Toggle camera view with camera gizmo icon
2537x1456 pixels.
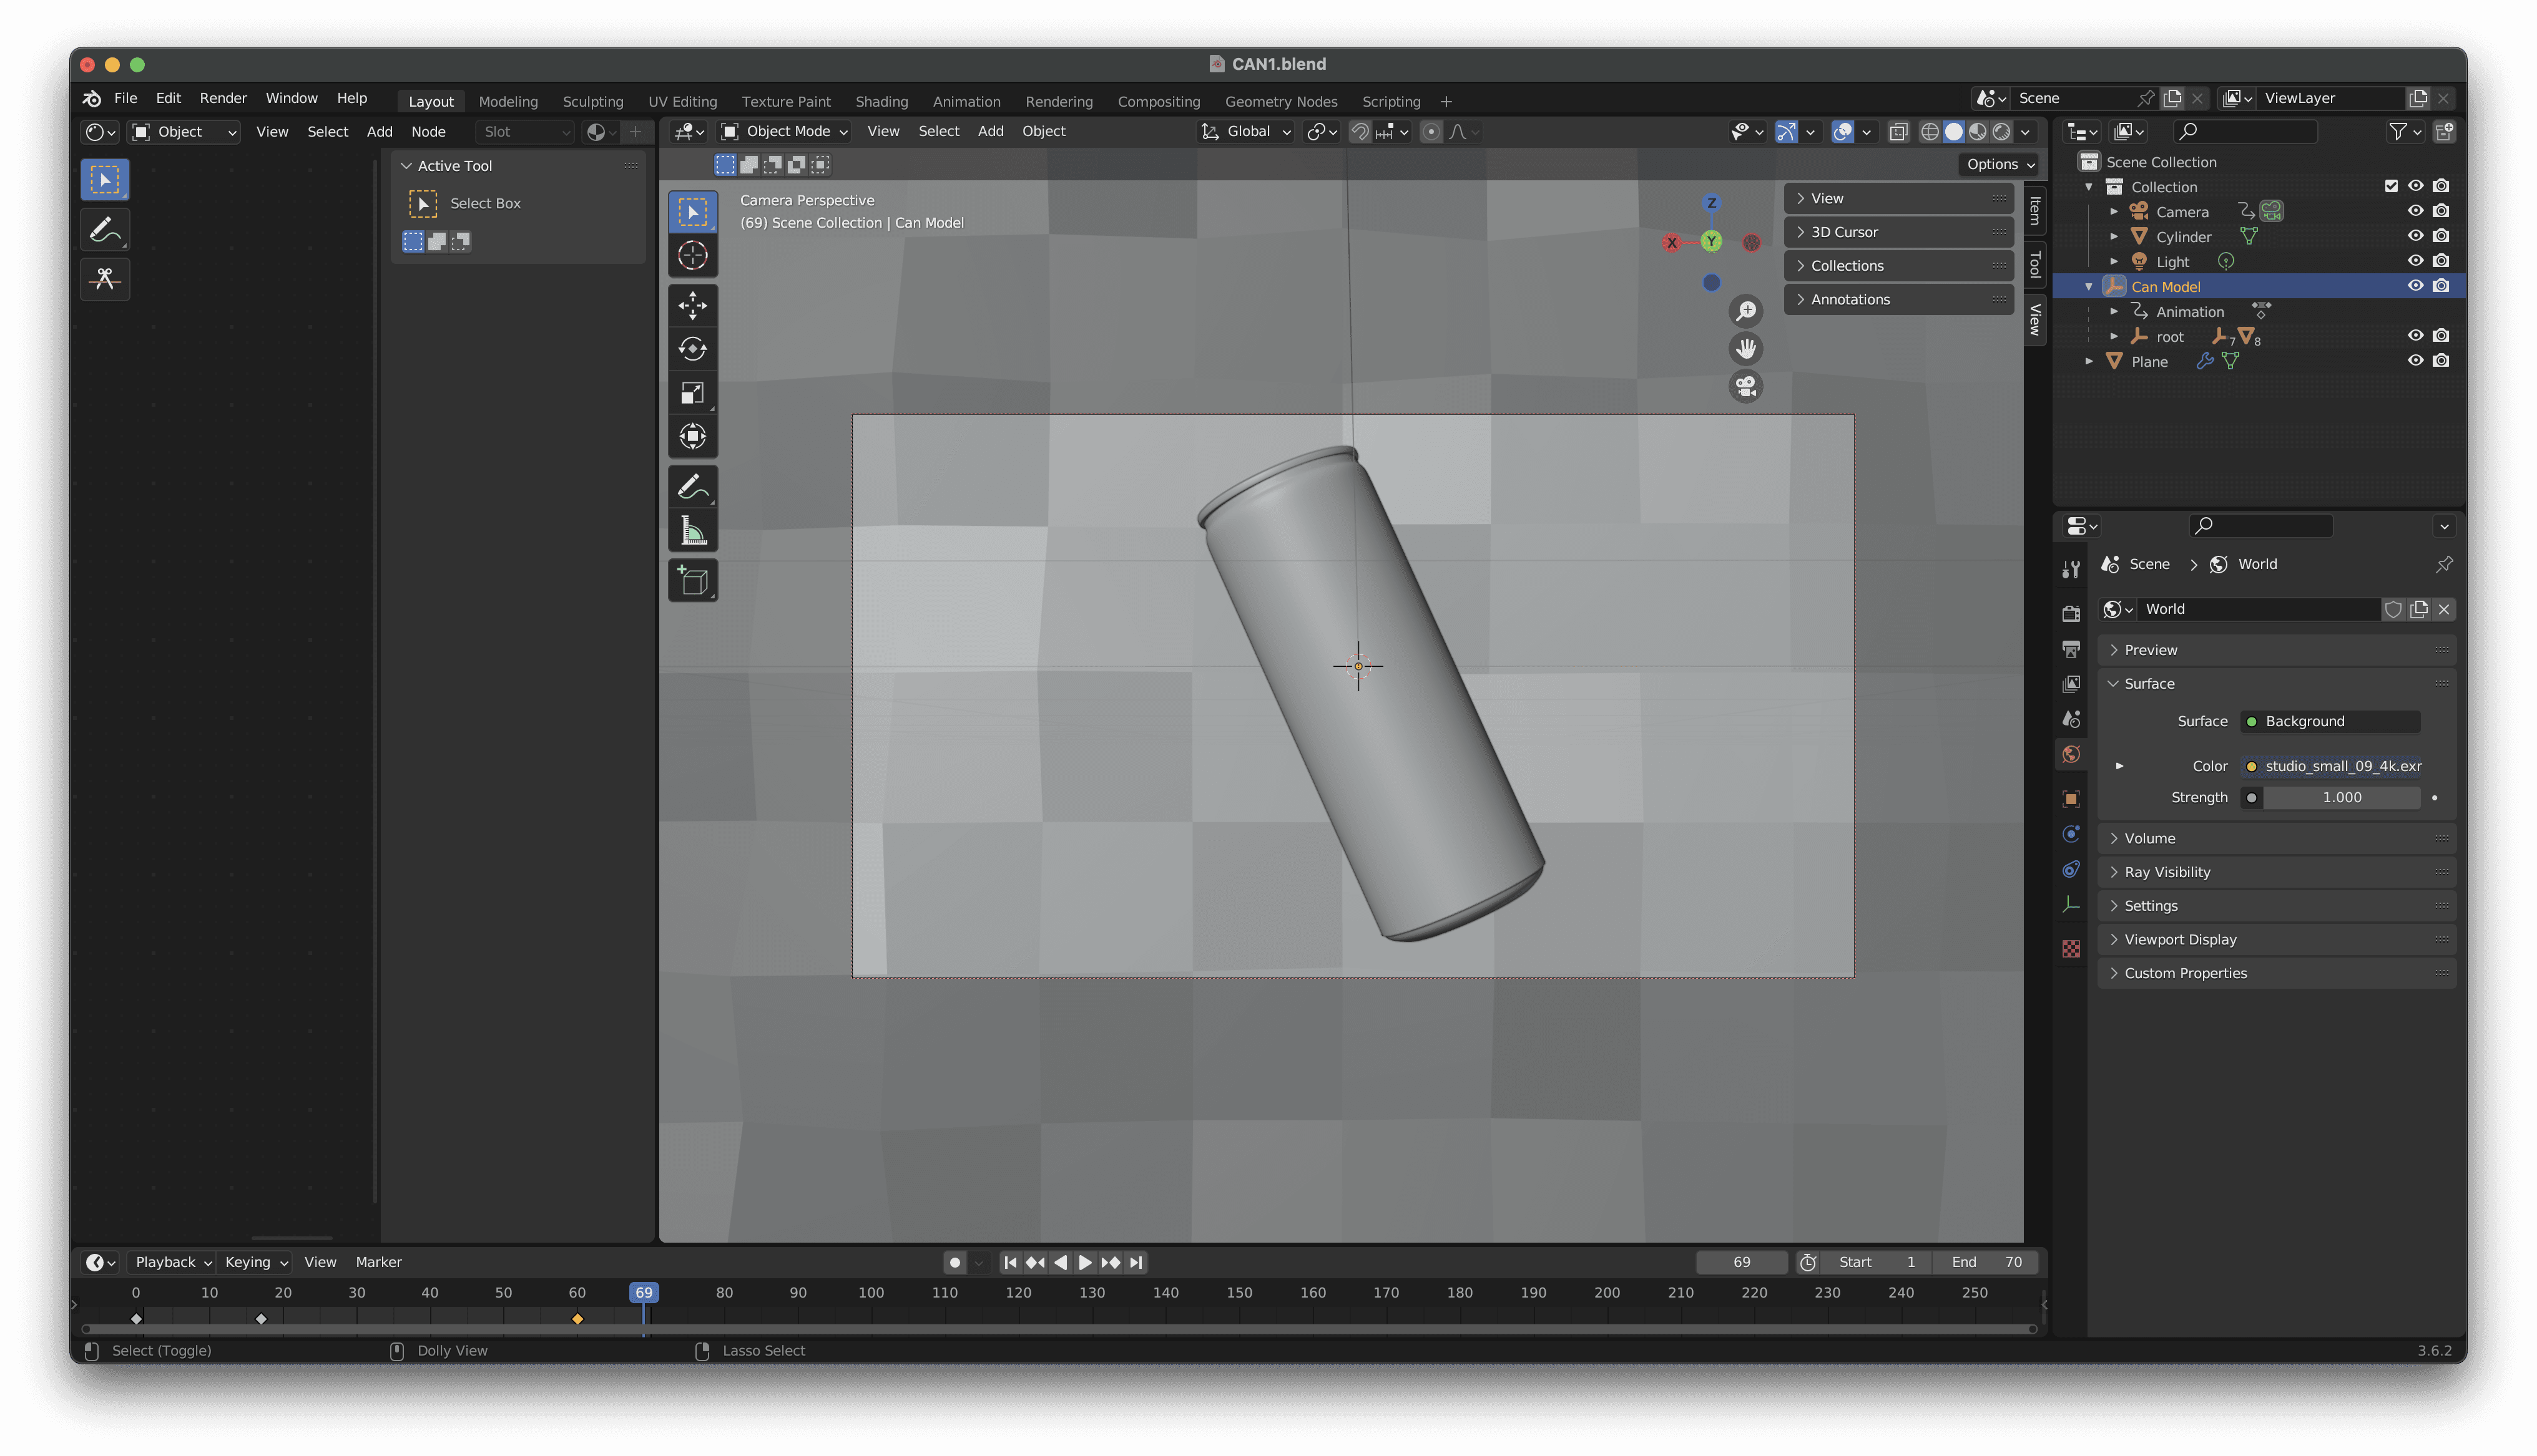click(1745, 386)
